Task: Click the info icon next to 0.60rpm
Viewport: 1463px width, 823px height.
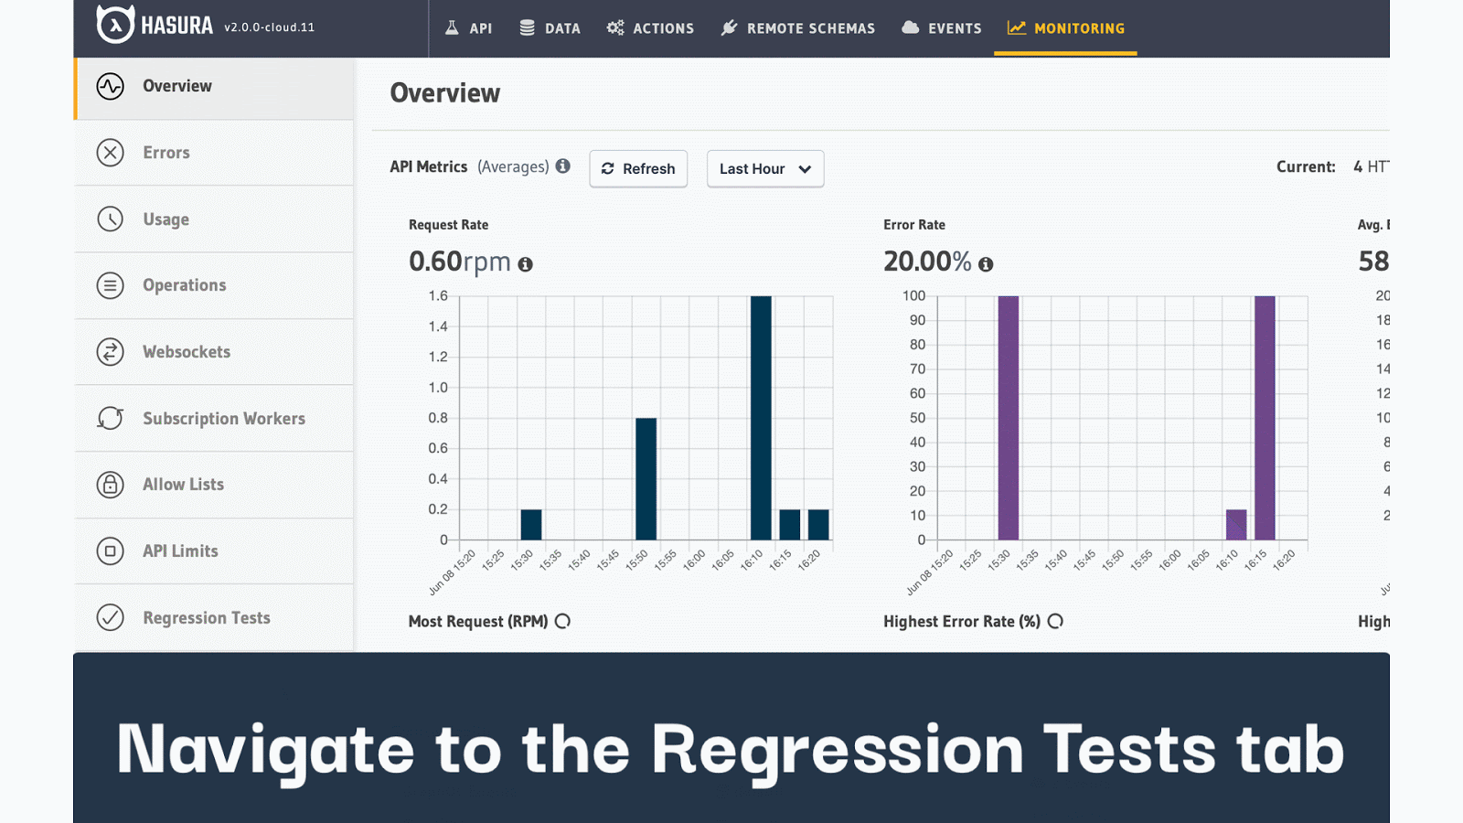Action: [x=525, y=264]
